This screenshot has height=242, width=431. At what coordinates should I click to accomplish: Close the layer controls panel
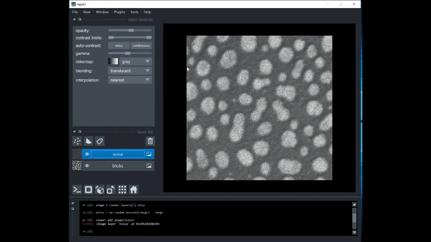pos(74,19)
